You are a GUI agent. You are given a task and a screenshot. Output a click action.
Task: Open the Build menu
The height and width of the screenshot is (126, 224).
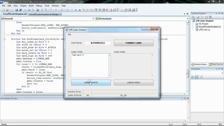click(31, 6)
